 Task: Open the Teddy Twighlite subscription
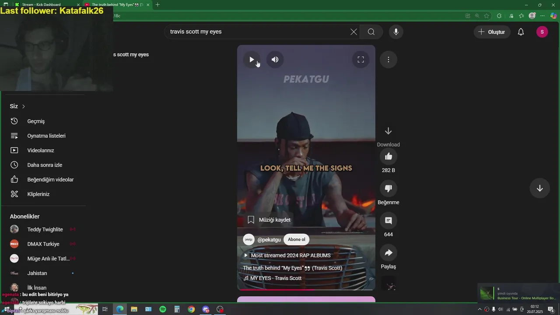point(44,229)
